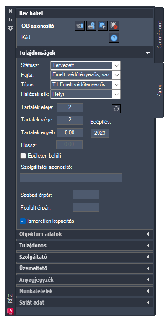Image resolution: width=166 pixels, height=321 pixels.
Task: Expand the Munkatételek section
Action: click(85, 291)
